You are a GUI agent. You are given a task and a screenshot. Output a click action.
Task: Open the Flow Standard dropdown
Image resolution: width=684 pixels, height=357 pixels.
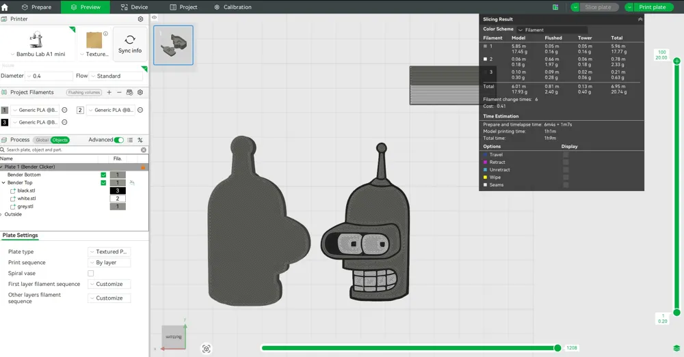[x=116, y=76]
